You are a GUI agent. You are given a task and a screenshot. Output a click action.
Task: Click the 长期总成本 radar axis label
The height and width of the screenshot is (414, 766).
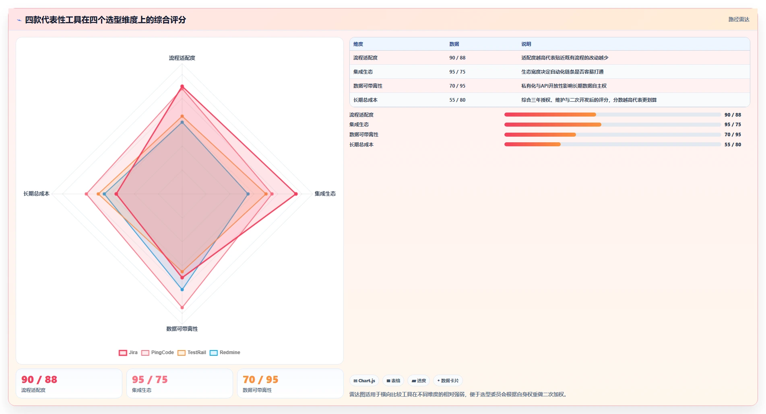36,194
